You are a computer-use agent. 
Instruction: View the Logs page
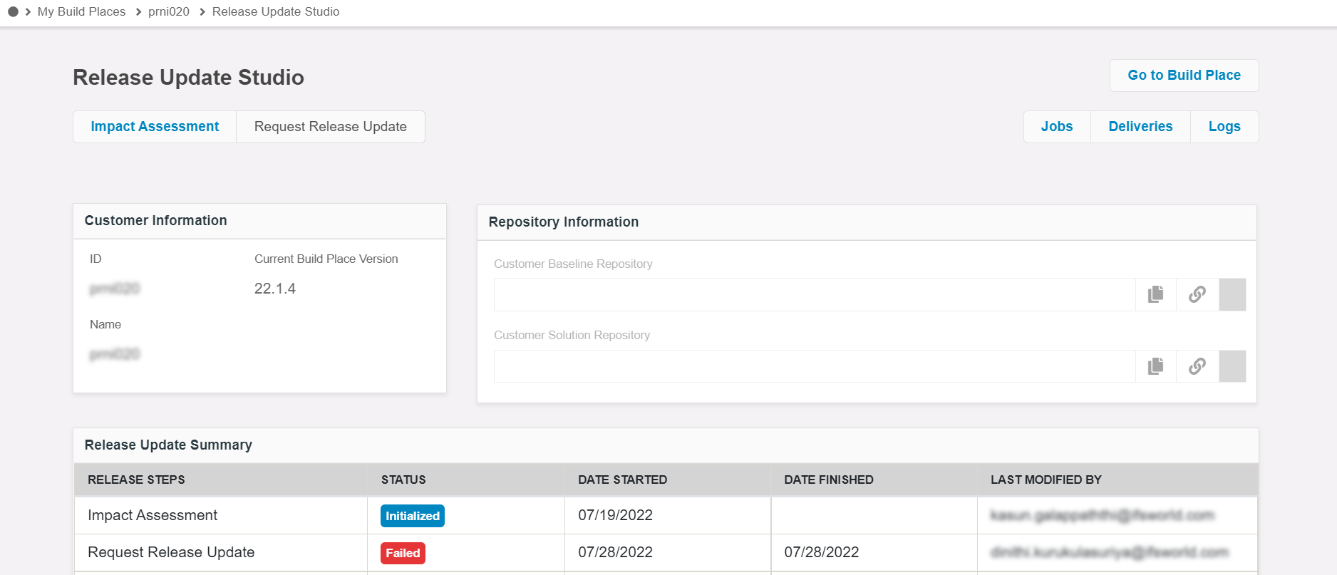pos(1224,127)
